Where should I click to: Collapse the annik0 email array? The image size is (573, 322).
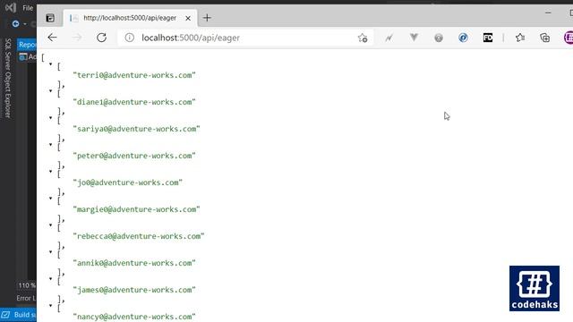tap(50, 251)
